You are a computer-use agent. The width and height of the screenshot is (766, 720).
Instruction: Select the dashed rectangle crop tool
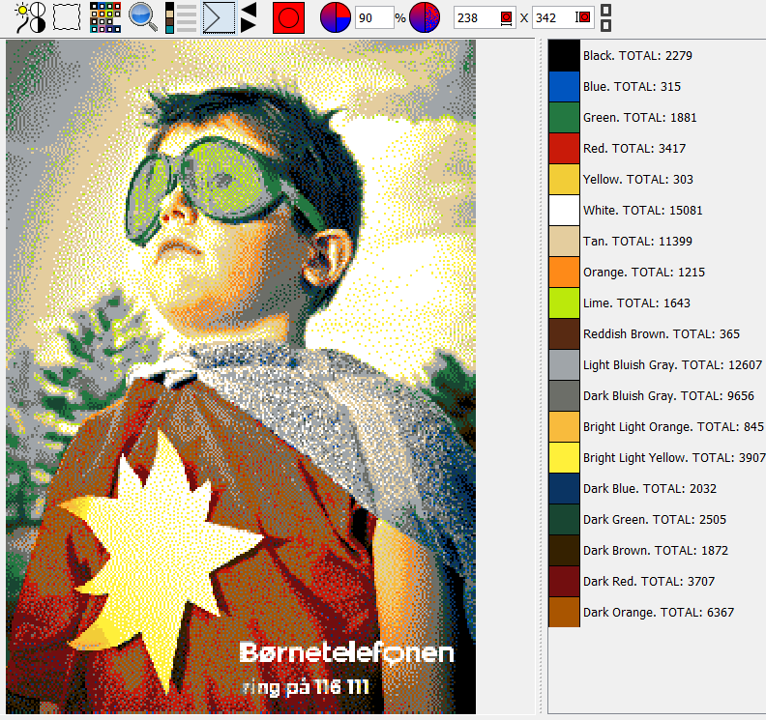[x=67, y=17]
